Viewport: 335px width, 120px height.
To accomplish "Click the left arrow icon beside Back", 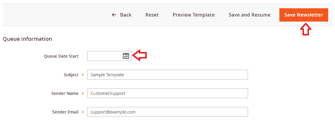I will coord(114,15).
